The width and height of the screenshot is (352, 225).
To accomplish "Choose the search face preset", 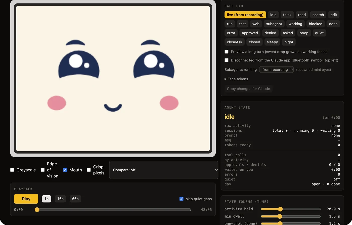I will (x=318, y=15).
